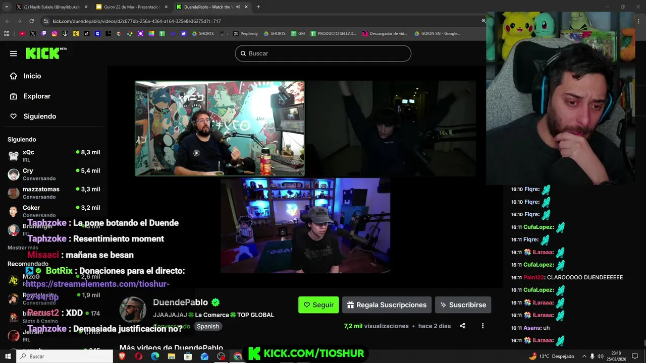Open Perplexity bookmark
The image size is (646, 363).
click(x=245, y=34)
